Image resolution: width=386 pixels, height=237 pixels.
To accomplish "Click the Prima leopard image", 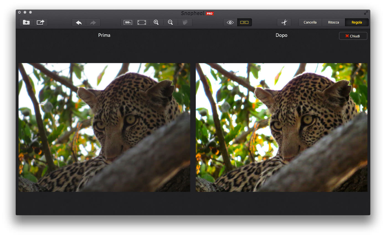I will (104, 127).
